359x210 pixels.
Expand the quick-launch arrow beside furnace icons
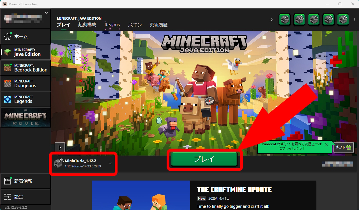(x=271, y=20)
